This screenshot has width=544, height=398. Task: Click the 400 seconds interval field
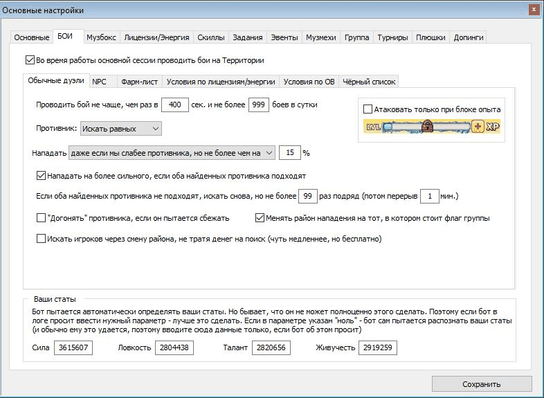pos(175,105)
